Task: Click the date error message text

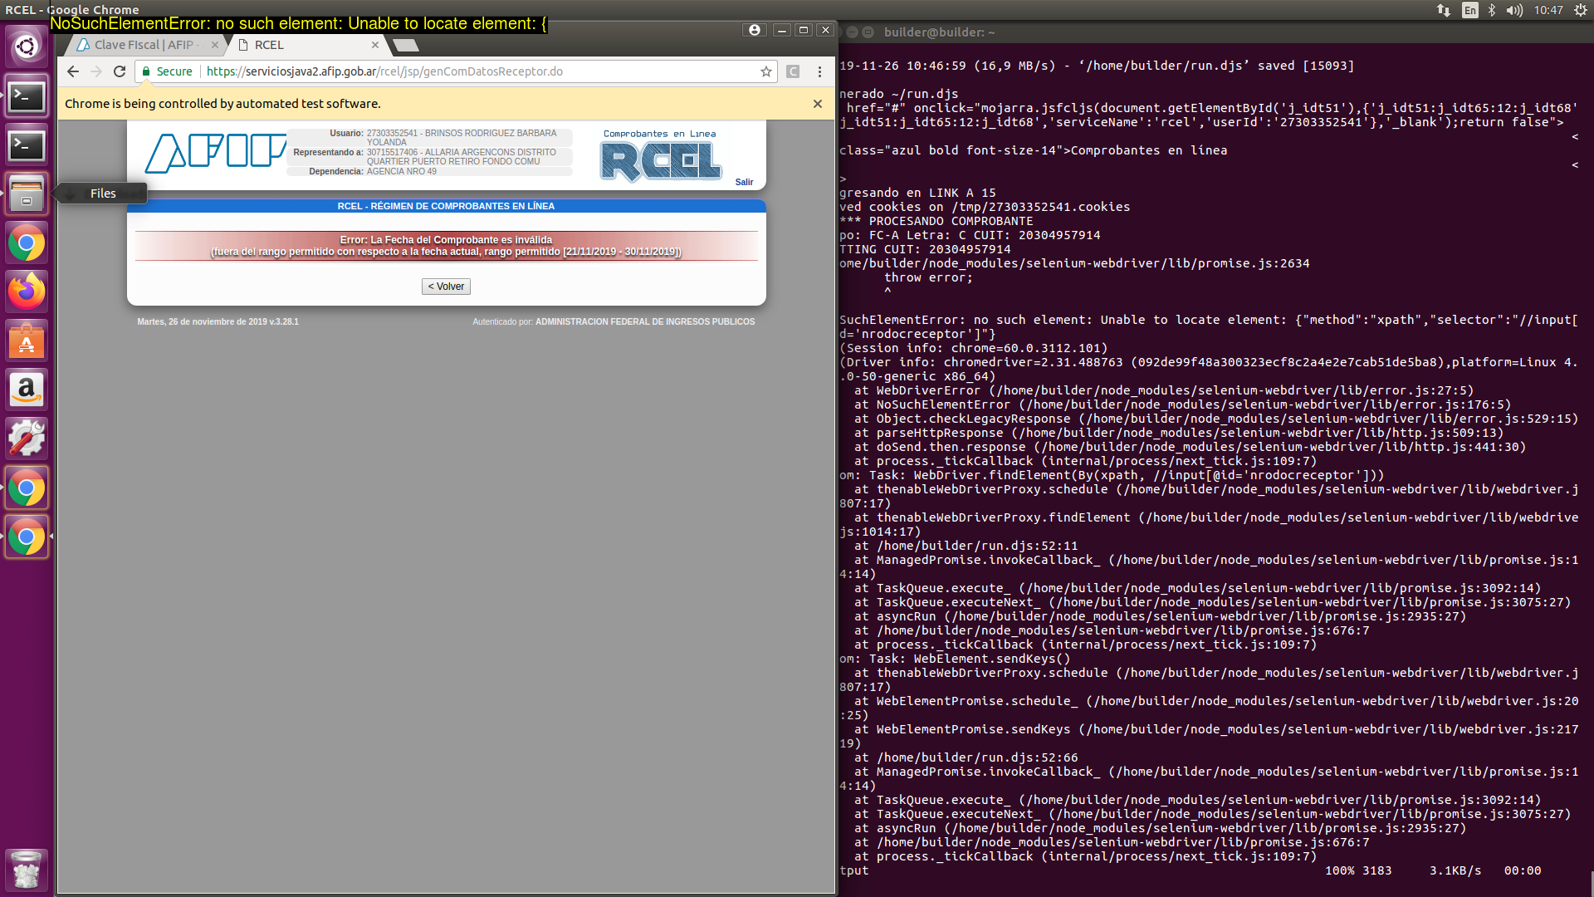Action: [x=446, y=246]
